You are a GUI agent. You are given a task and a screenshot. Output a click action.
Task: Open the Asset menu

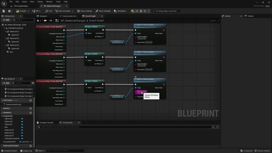point(25,2)
